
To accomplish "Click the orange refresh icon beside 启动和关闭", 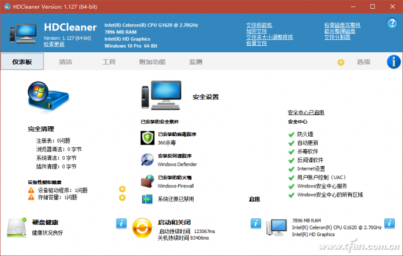I will pyautogui.click(x=142, y=228).
